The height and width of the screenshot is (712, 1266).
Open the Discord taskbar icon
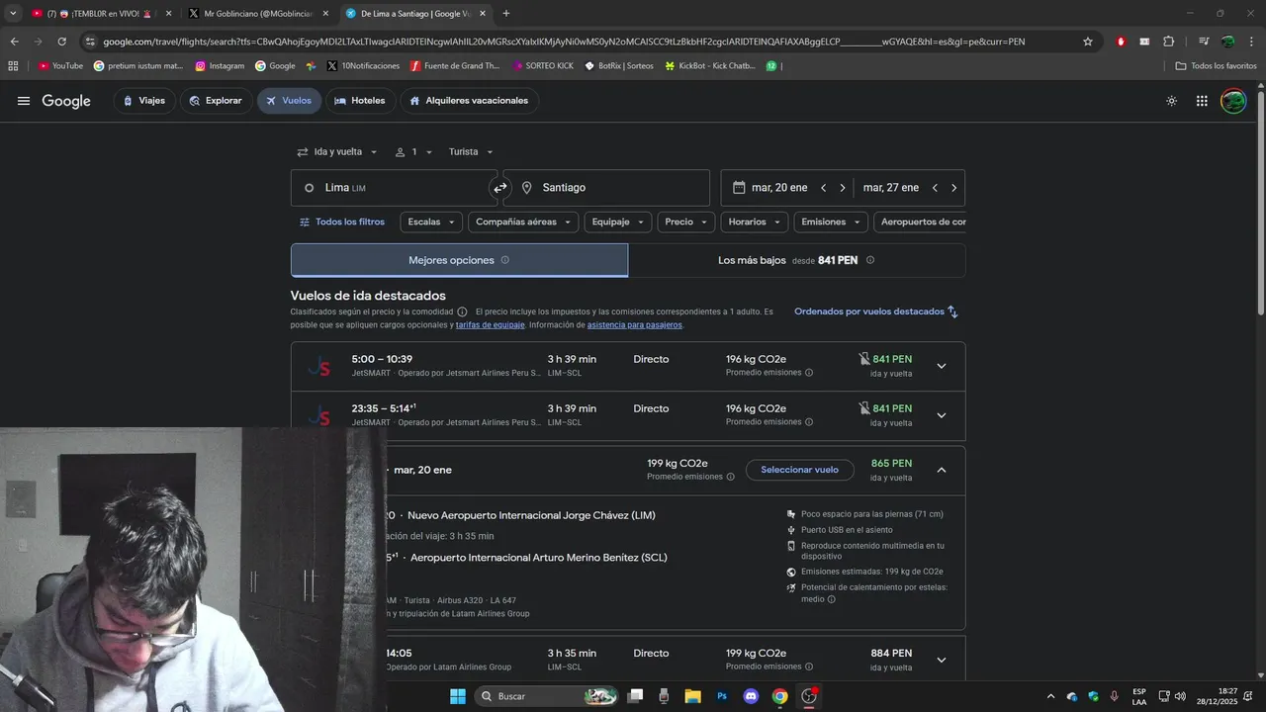751,696
